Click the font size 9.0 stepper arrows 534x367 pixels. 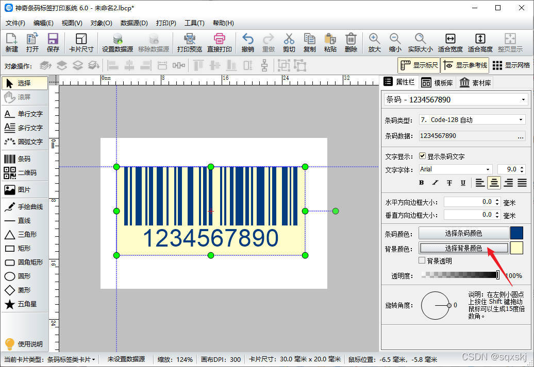click(x=522, y=169)
